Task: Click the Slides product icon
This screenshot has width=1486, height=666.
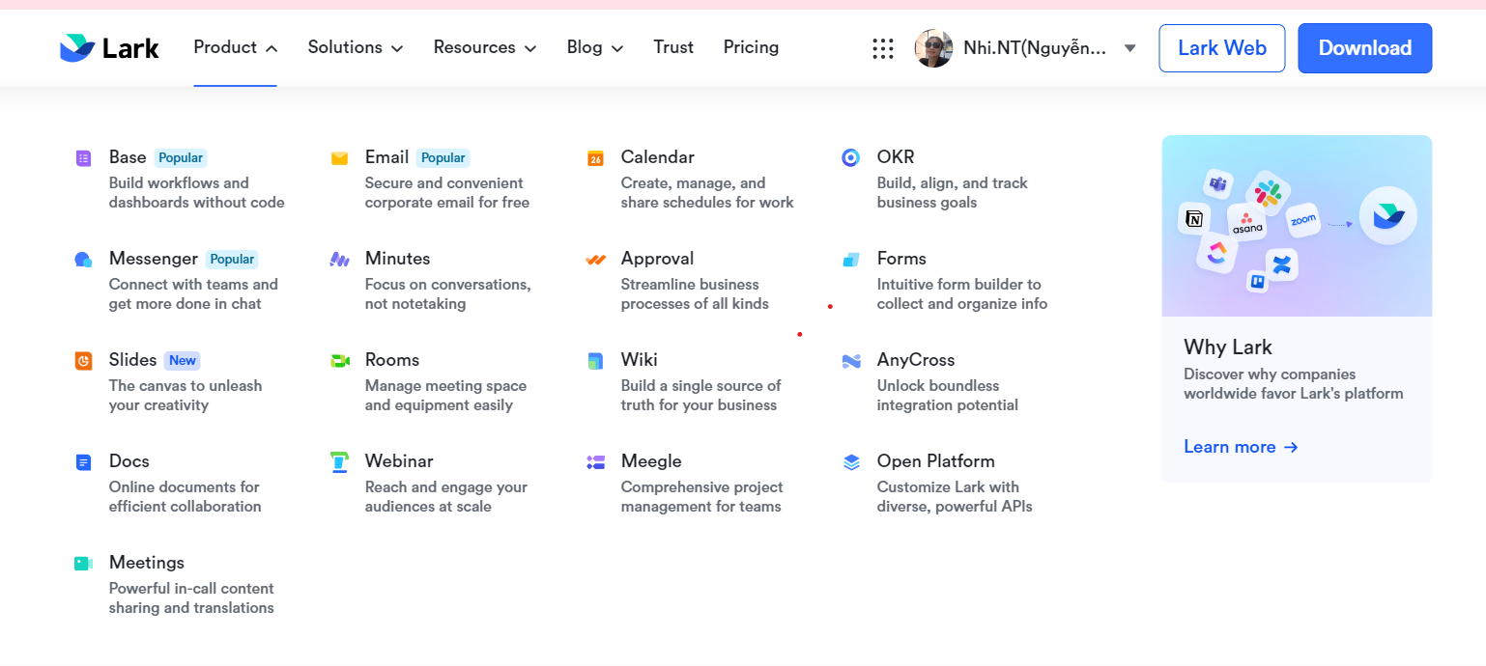Action: tap(83, 361)
